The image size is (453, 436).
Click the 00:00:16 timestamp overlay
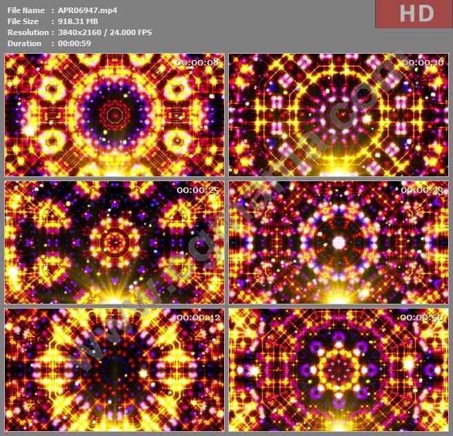point(423,63)
